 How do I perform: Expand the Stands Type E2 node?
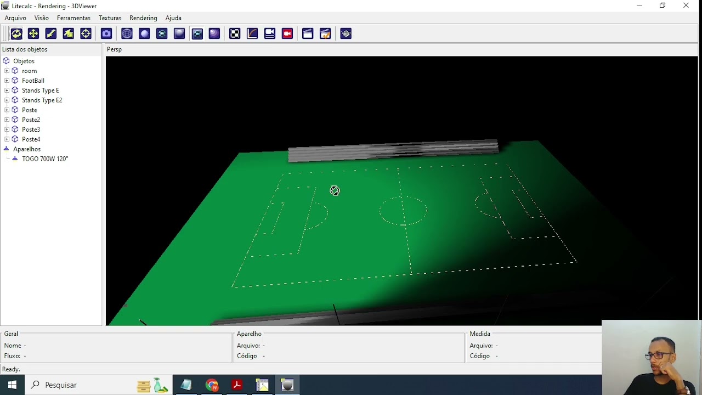[7, 100]
